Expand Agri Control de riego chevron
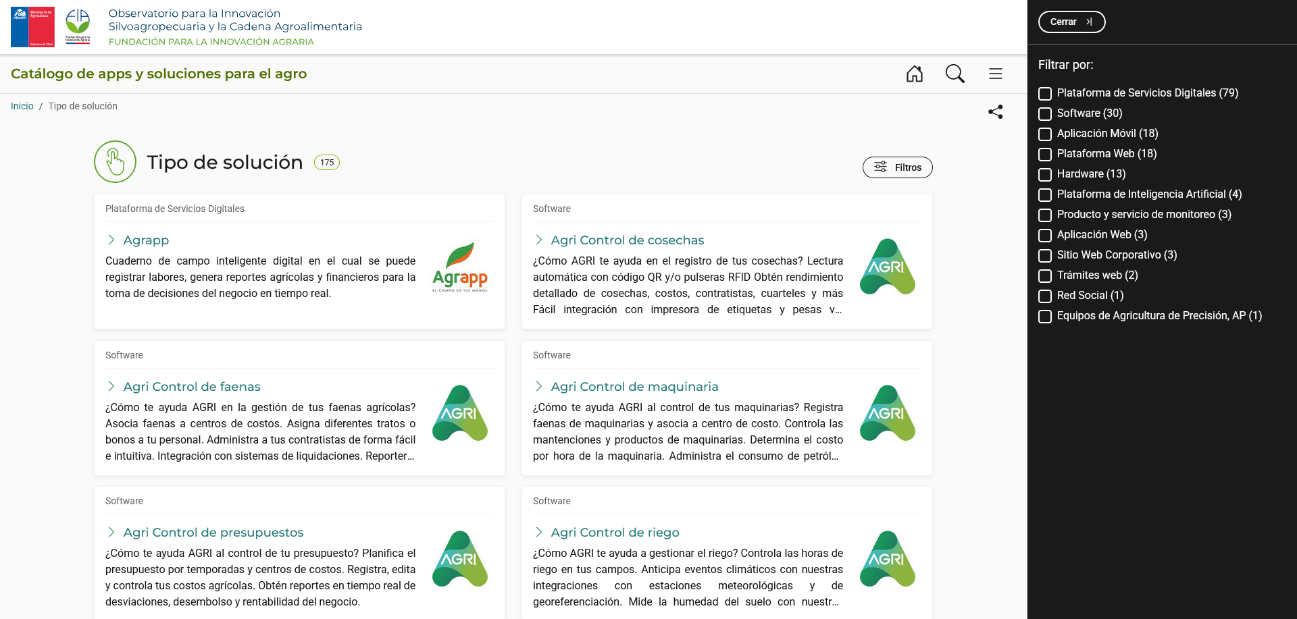This screenshot has height=619, width=1297. click(x=539, y=532)
